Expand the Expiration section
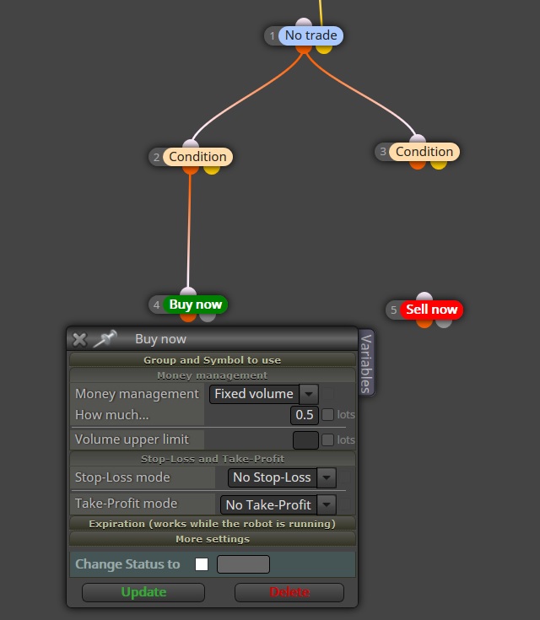The width and height of the screenshot is (540, 620). tap(213, 524)
